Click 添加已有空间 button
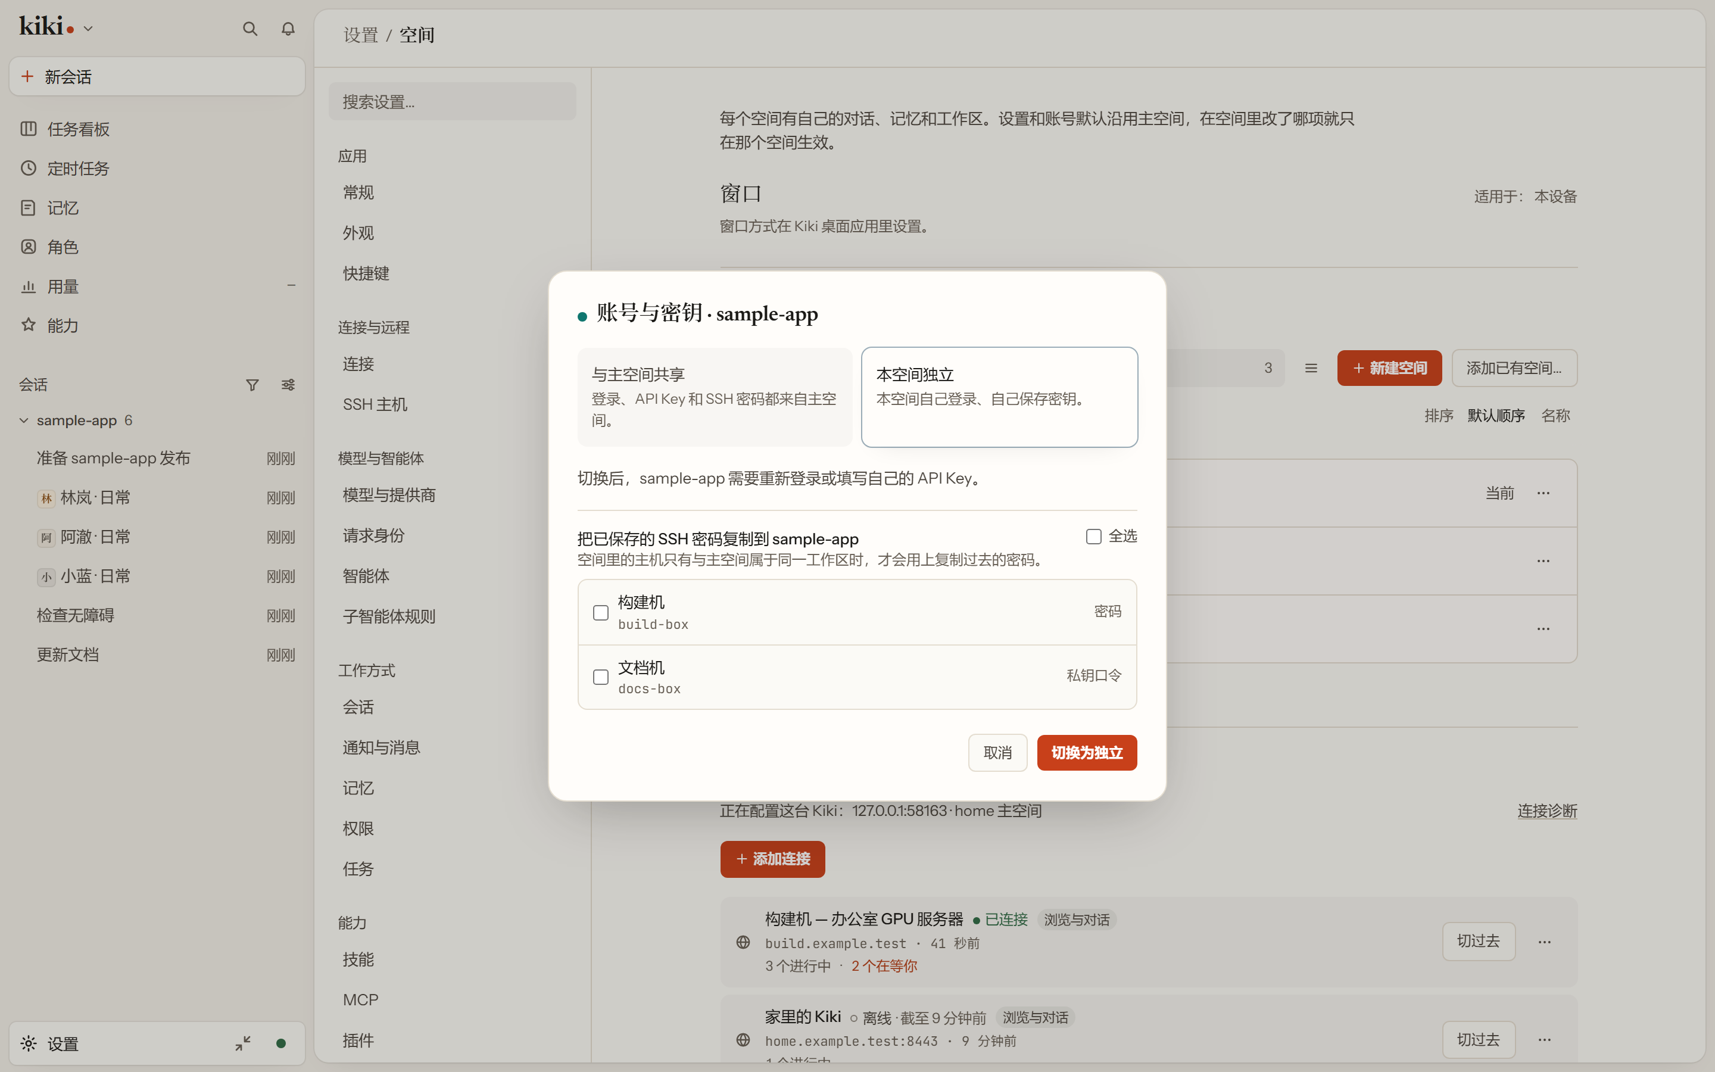 point(1514,368)
